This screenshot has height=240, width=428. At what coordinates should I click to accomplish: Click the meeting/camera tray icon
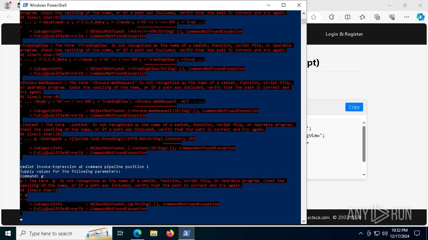[x=369, y=233]
